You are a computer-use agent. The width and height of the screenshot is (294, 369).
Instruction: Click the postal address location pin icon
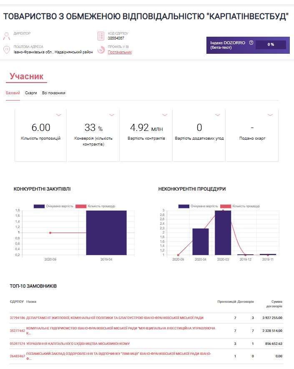[x=7, y=50]
